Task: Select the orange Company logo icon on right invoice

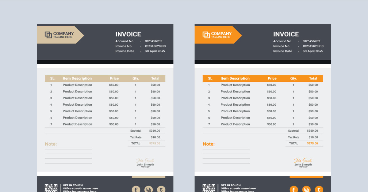Action: (206, 34)
